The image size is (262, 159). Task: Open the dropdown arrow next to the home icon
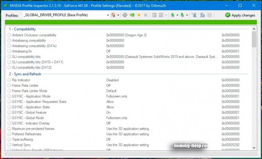pyautogui.click(x=118, y=15)
